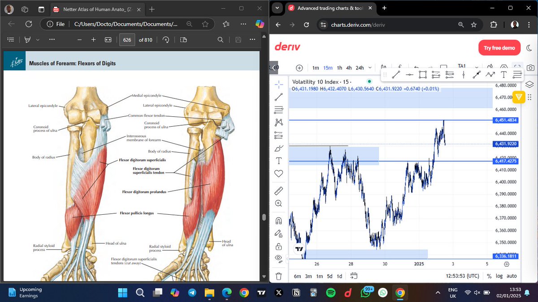
Task: Open the object tree layers icon
Action: coord(529,84)
